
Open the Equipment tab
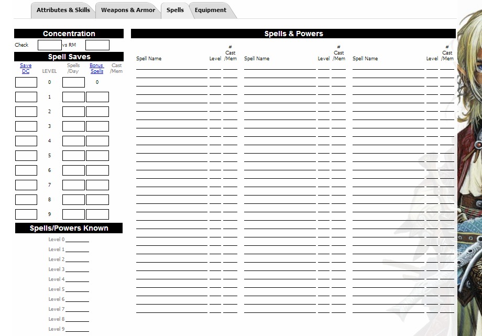point(211,10)
